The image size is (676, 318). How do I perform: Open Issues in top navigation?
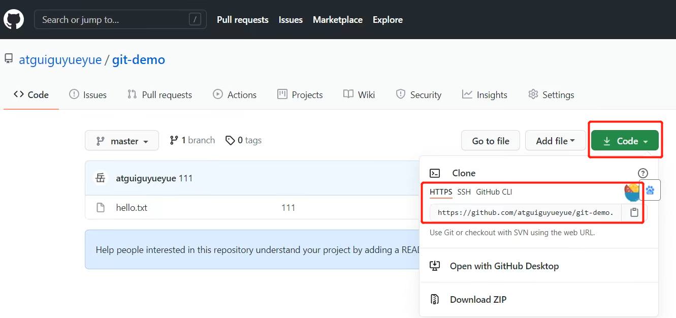pos(291,20)
